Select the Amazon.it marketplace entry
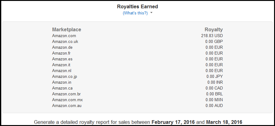 (61, 65)
